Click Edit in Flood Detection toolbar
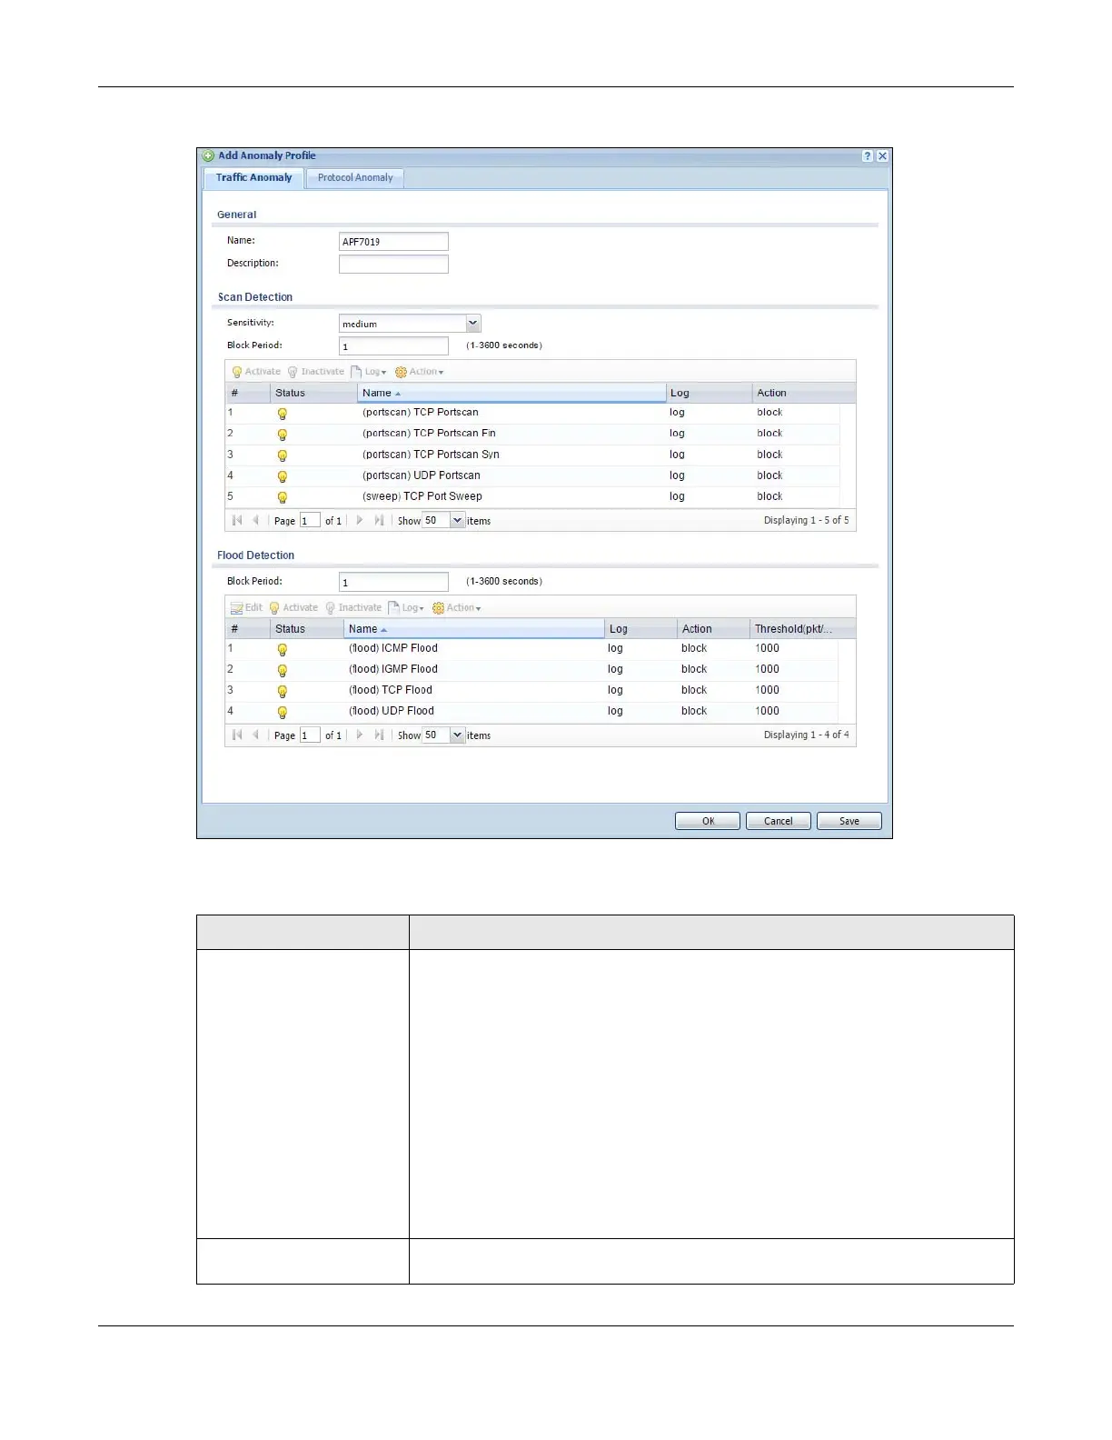The width and height of the screenshot is (1112, 1440). tap(246, 608)
